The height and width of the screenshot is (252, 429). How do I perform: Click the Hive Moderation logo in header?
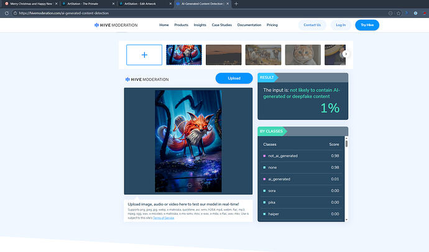point(116,25)
